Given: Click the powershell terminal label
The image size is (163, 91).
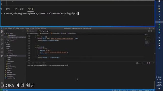Looking at the screenshot, I should pyautogui.click(x=140, y=63).
